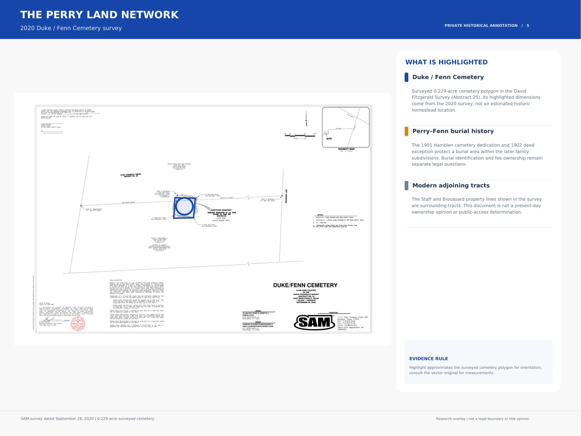Click '2020 Duke / Fenn Cemetery survey' subtitle
The width and height of the screenshot is (581, 436).
pos(71,28)
